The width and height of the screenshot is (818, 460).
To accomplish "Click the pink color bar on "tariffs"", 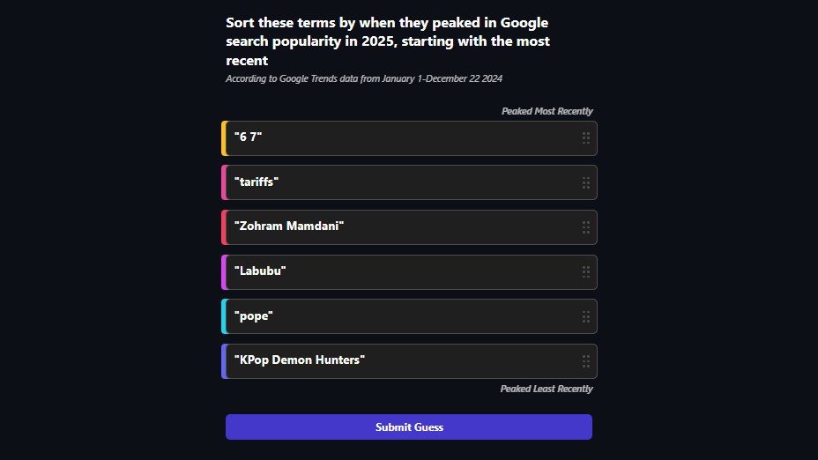I will tap(224, 182).
